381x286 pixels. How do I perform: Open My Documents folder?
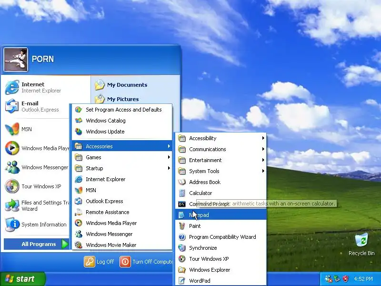click(121, 85)
